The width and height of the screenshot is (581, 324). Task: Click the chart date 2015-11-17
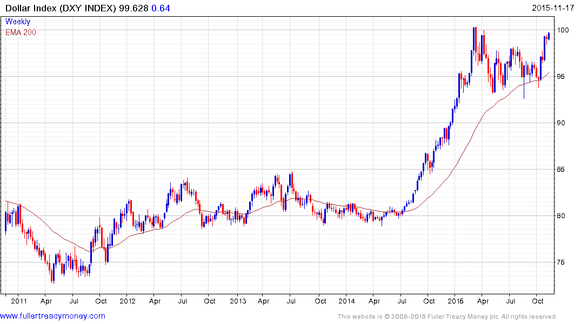point(553,8)
